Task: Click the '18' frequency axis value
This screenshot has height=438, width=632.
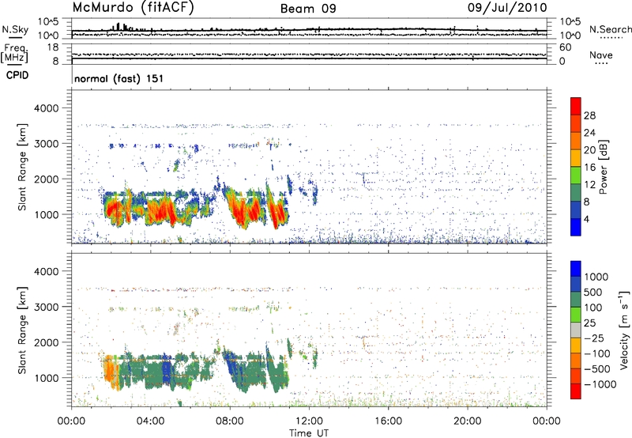Action: (53, 47)
